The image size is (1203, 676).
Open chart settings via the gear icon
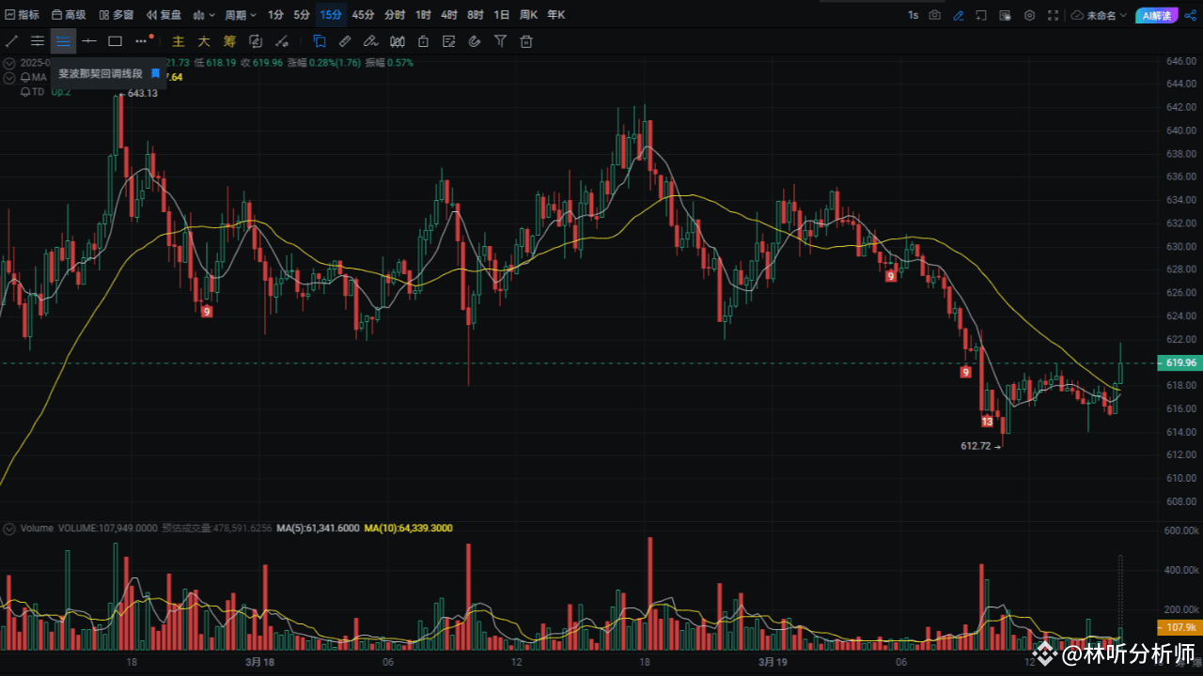[x=1029, y=15]
